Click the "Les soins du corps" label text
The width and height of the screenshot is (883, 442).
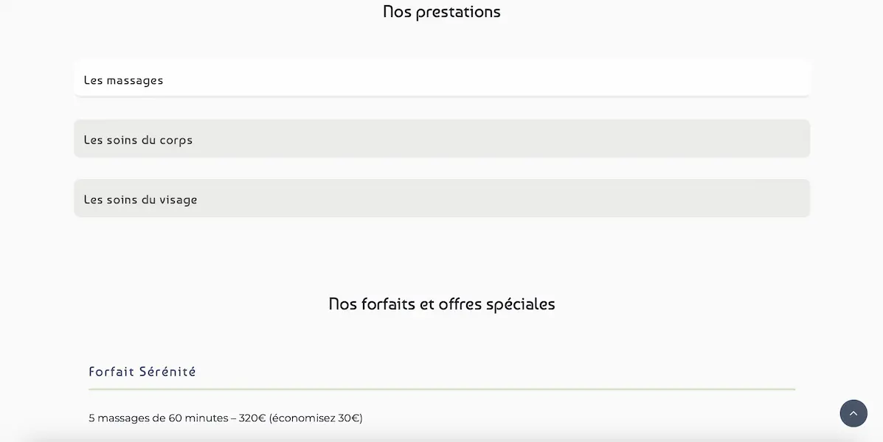[x=138, y=140]
